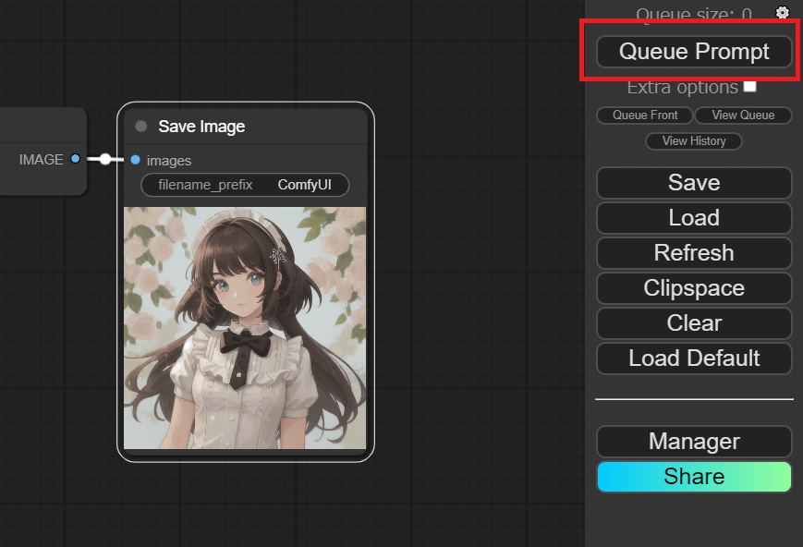This screenshot has height=547, width=803.
Task: Open the View Queue list
Action: pyautogui.click(x=743, y=115)
